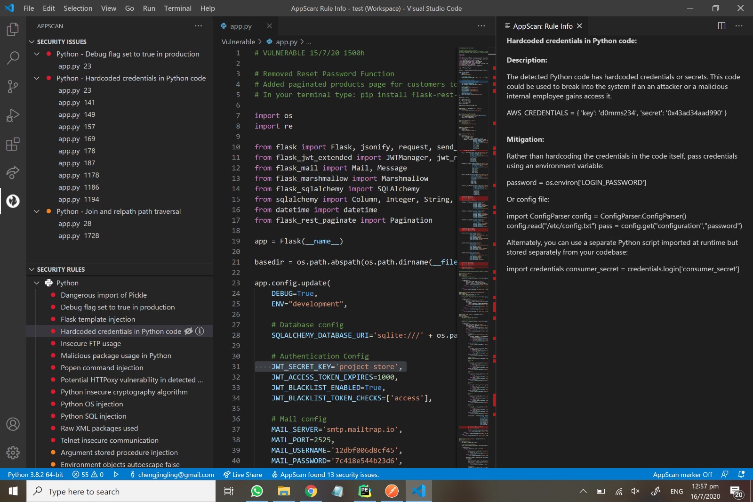Click the run icon in status bar

pyautogui.click(x=116, y=475)
